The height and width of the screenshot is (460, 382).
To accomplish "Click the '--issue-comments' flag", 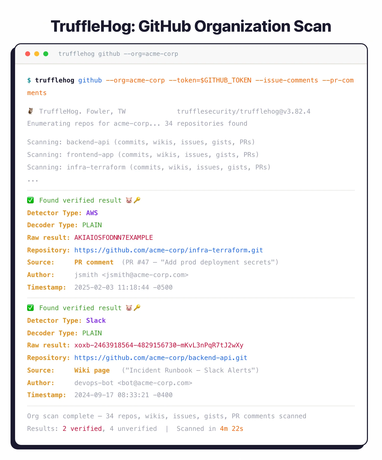I will tap(286, 80).
